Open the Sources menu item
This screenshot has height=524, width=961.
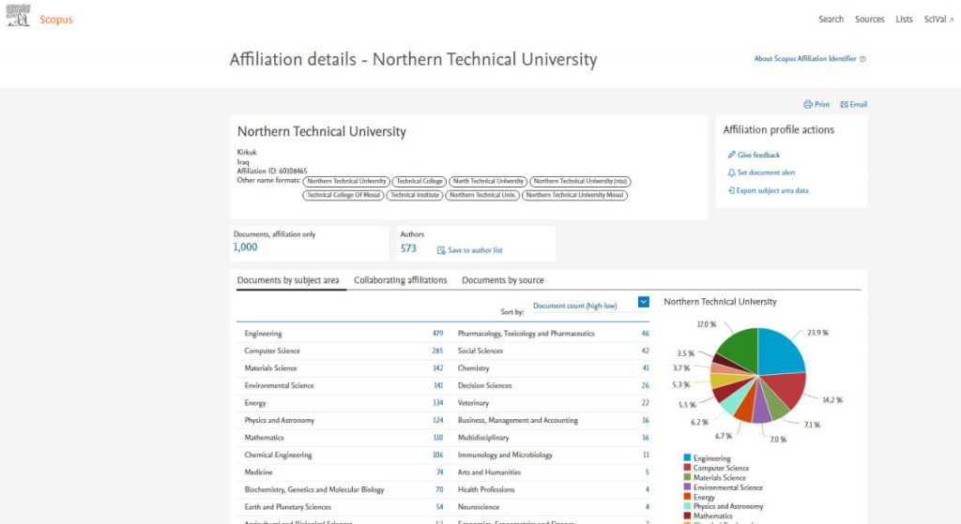[x=870, y=20]
